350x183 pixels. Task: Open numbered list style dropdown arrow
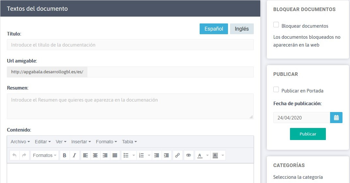149,155
